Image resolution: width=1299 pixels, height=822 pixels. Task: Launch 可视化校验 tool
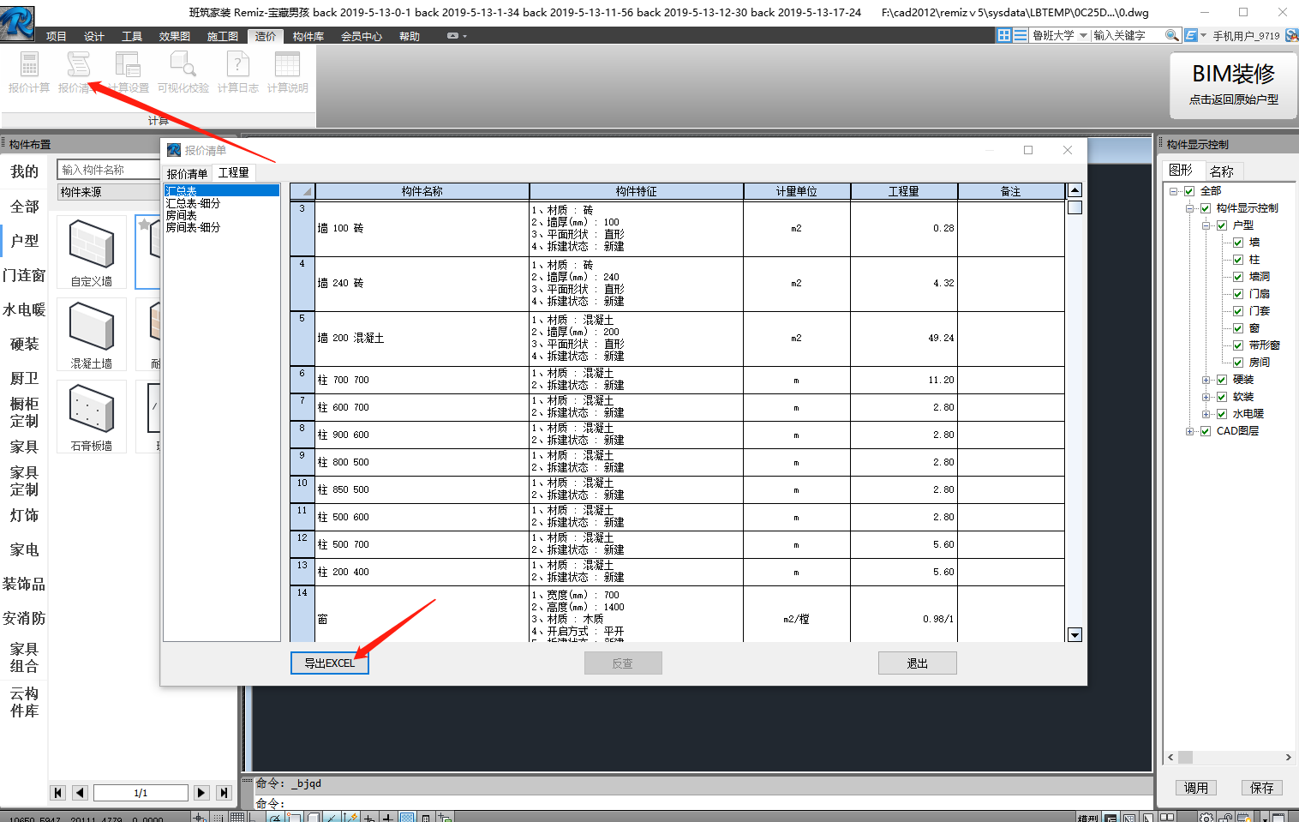(183, 72)
